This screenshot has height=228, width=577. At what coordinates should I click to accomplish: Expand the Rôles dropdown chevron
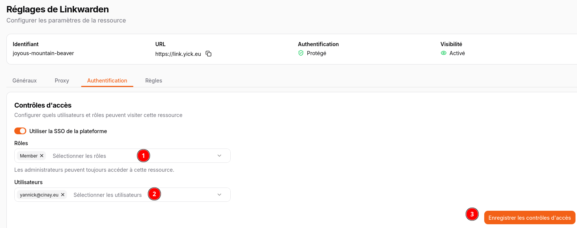pos(219,156)
